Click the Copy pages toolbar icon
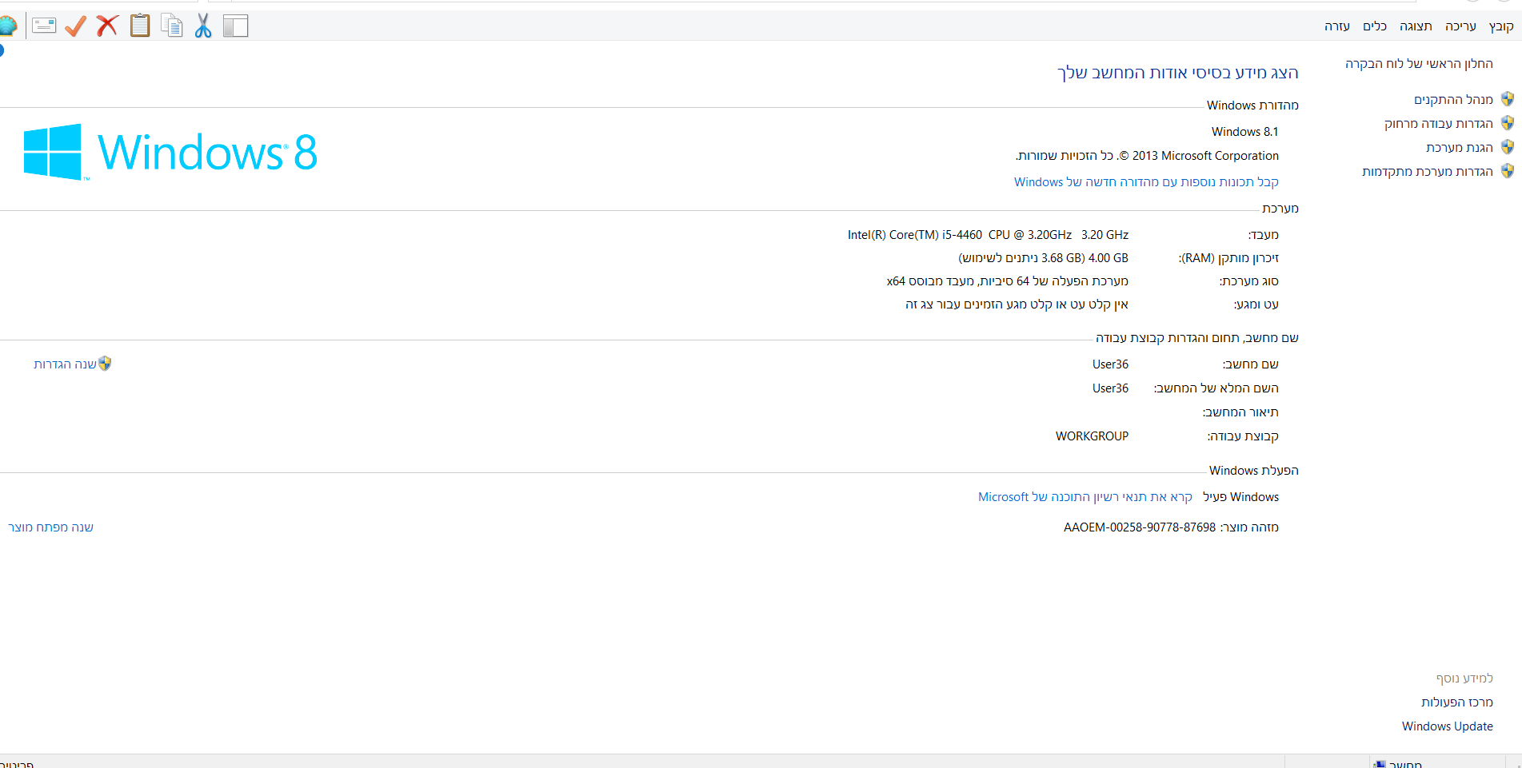Image resolution: width=1522 pixels, height=768 pixels. [x=172, y=26]
